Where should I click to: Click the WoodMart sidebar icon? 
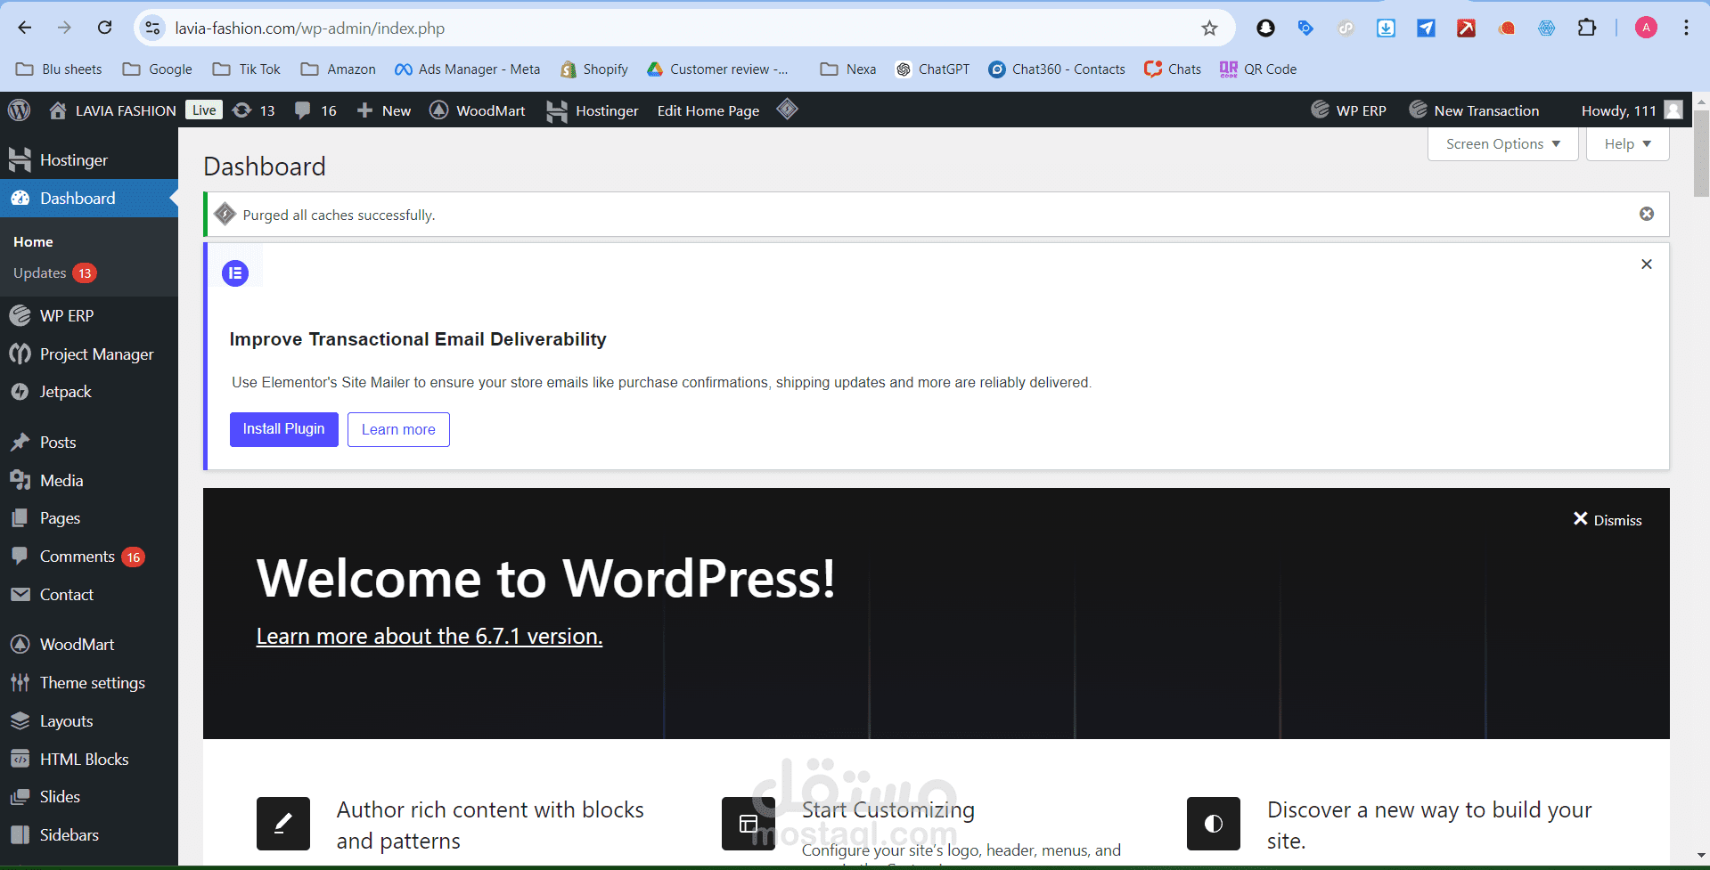coord(20,645)
